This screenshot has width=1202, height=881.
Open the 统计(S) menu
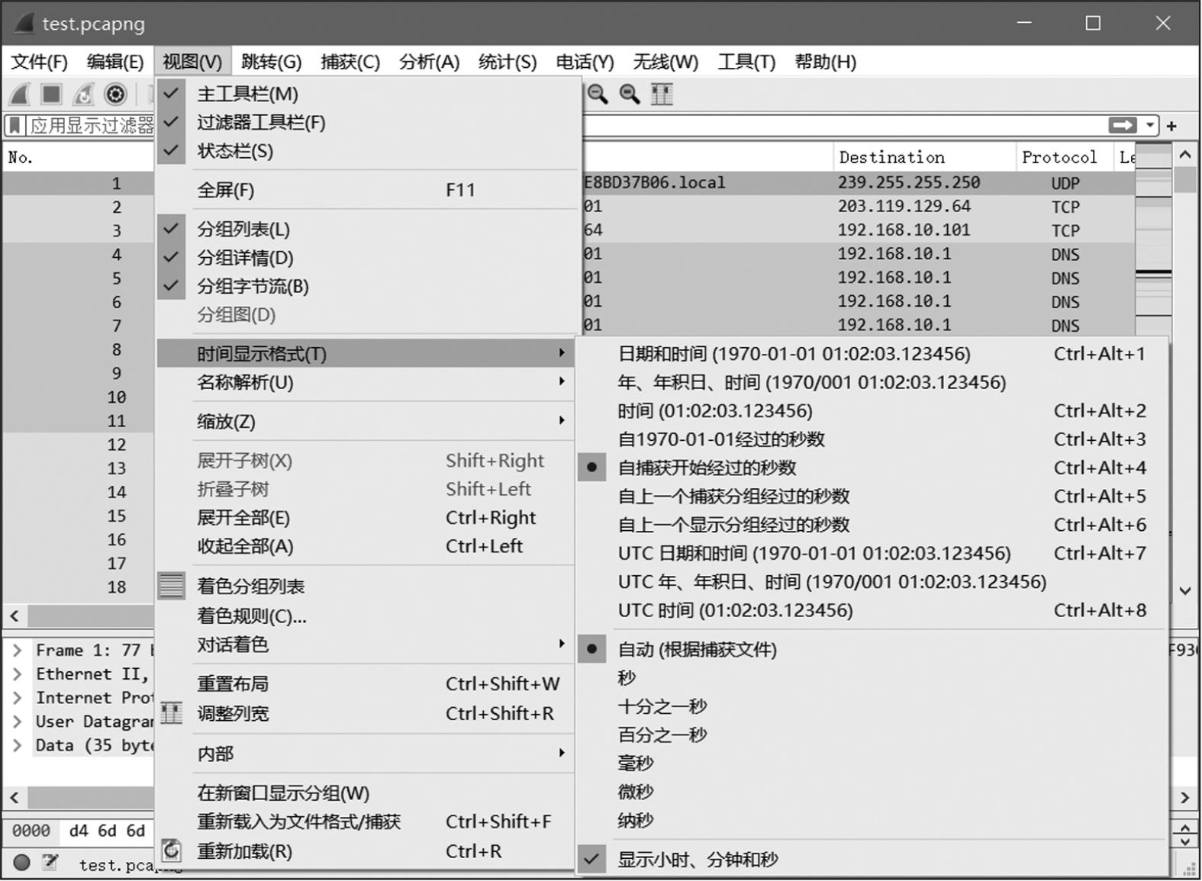pos(507,62)
